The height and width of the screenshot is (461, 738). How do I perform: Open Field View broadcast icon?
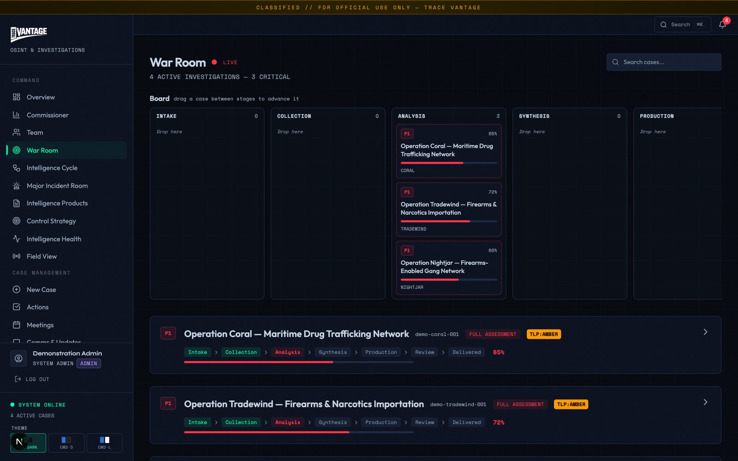(17, 256)
